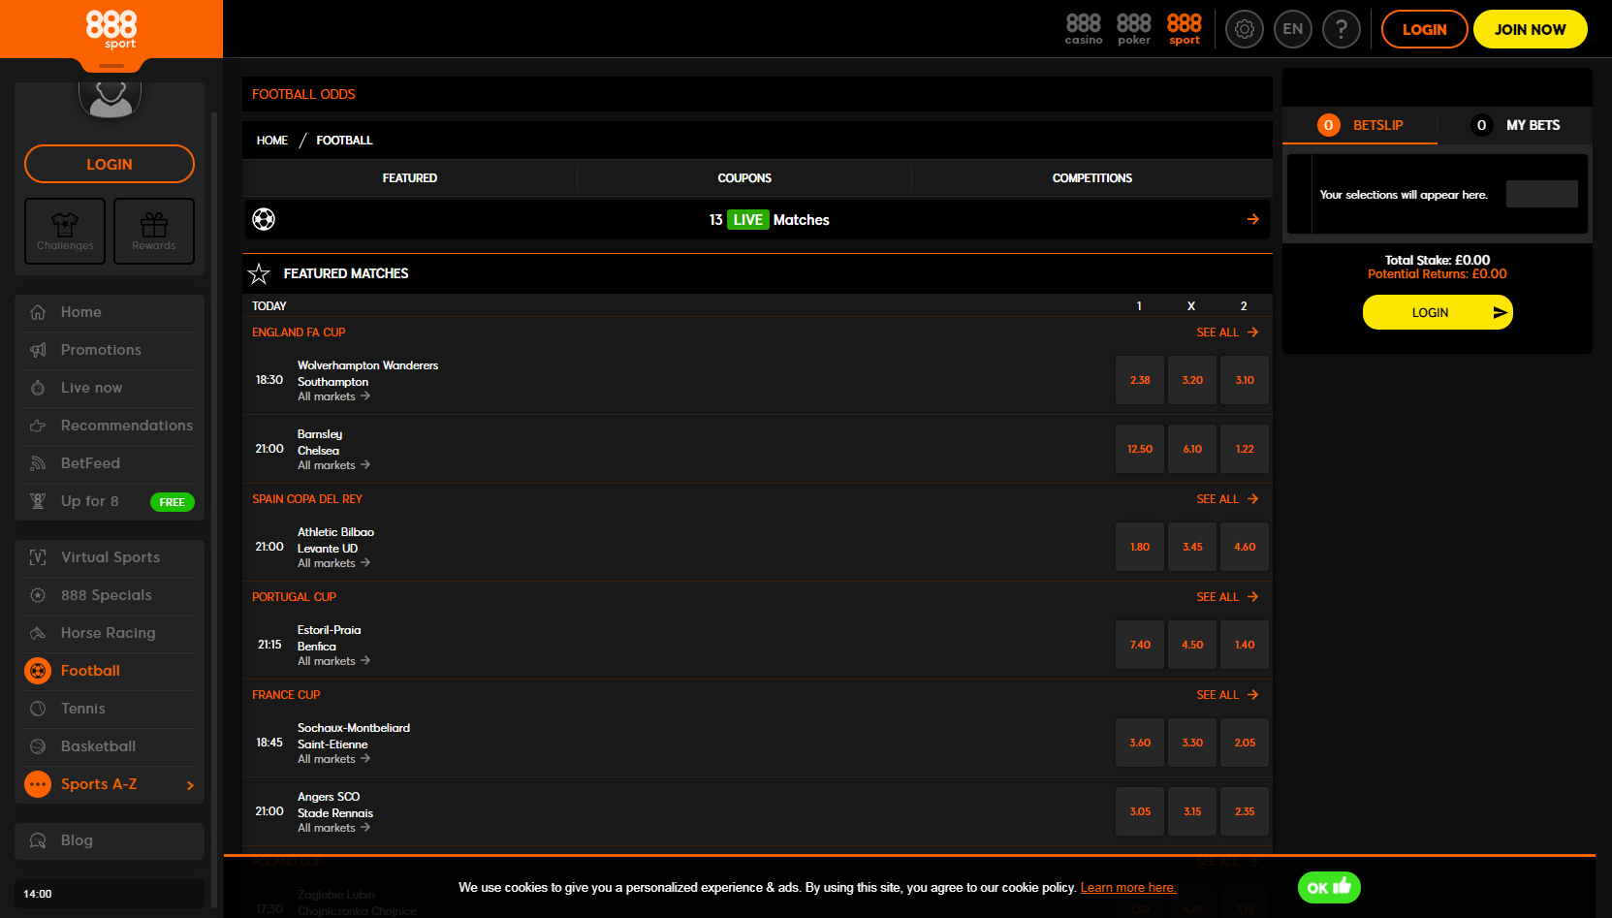The image size is (1612, 918).
Task: Click FOOTBALL breadcrumb
Action: click(x=344, y=141)
